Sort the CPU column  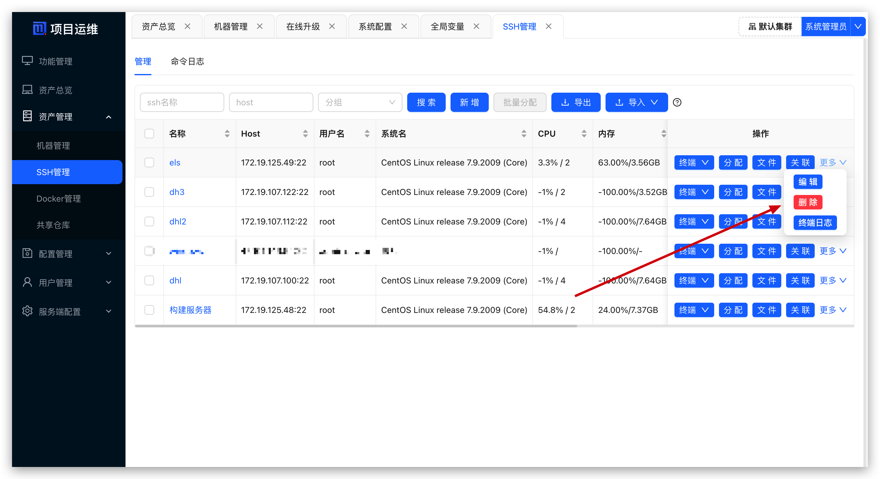(584, 134)
